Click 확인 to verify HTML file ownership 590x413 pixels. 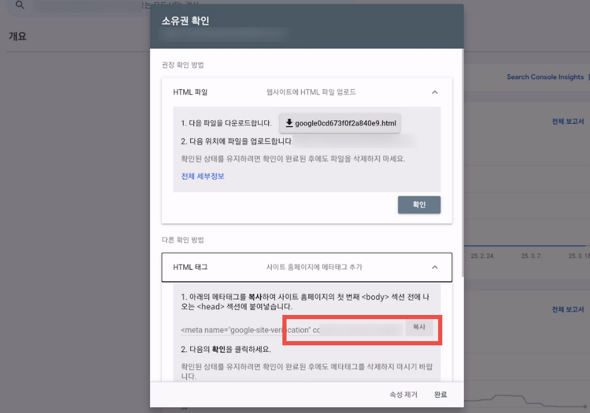(419, 205)
